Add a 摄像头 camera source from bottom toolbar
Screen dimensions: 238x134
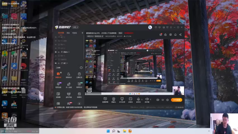point(114,100)
